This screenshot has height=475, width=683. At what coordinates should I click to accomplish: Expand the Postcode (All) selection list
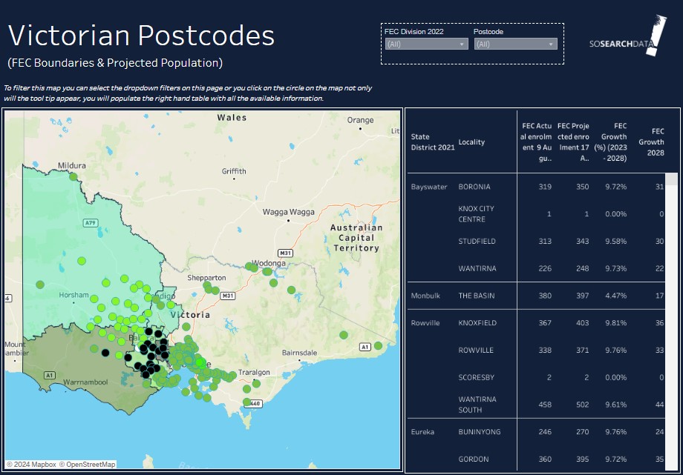click(x=549, y=43)
